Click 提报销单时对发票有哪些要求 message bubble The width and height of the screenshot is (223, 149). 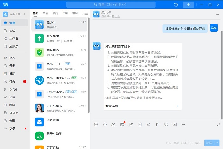coord(185,29)
